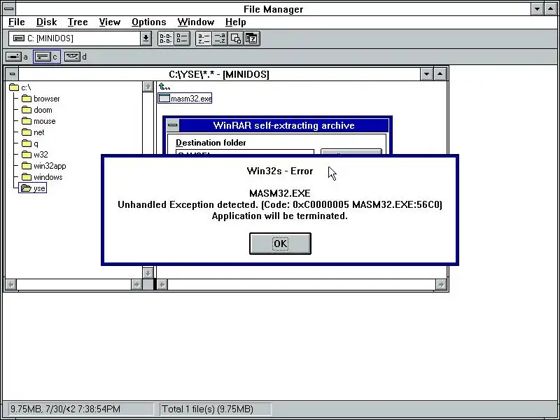The image size is (560, 420).
Task: Click the sort by date toolbar icon
Action: click(x=252, y=38)
